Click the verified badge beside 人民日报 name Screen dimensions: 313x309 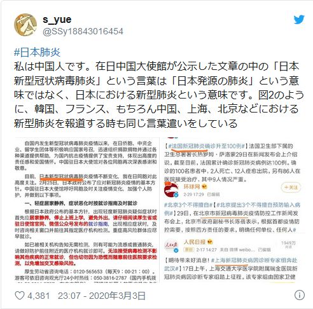(x=210, y=242)
